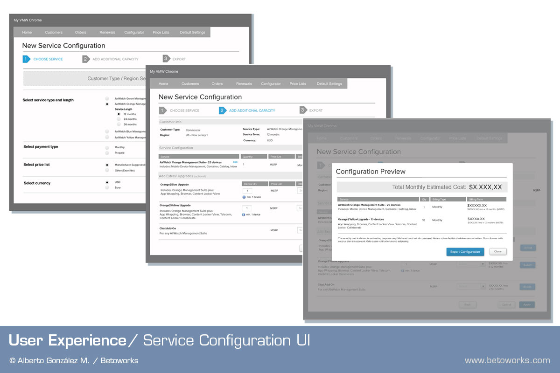This screenshot has height=373, width=560.
Task: Select Manufacturer Suggested price list option
Action: [x=107, y=165]
